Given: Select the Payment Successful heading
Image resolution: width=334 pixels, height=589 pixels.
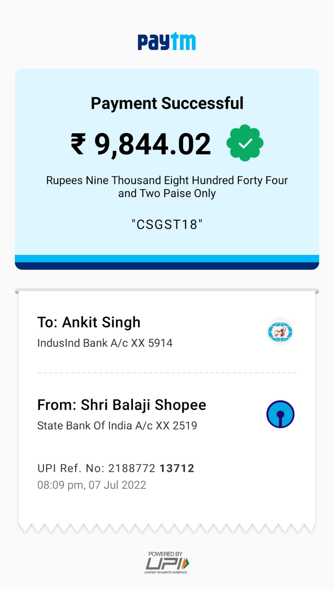Looking at the screenshot, I should click(x=167, y=103).
